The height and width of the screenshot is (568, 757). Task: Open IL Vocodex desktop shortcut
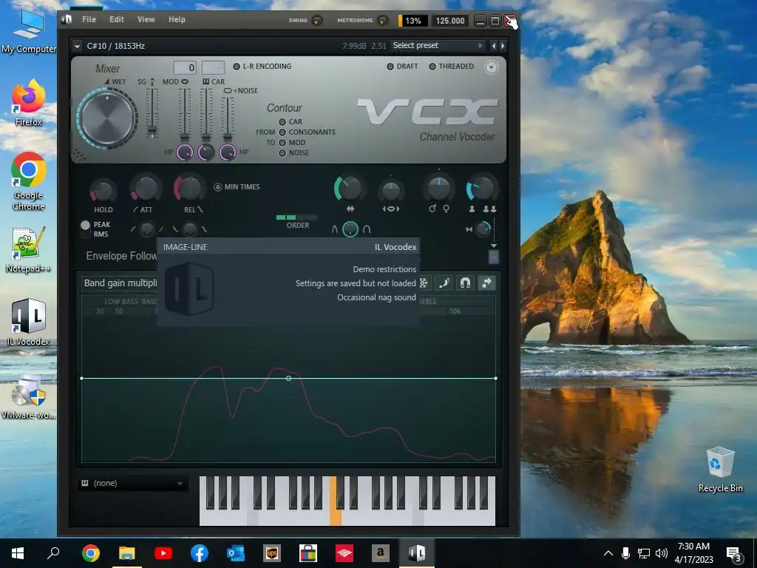(x=29, y=322)
